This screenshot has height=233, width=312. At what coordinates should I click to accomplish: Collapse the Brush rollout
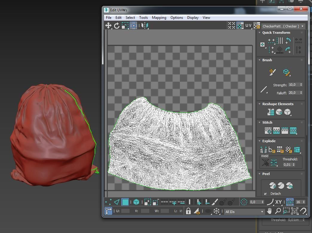pos(259,60)
